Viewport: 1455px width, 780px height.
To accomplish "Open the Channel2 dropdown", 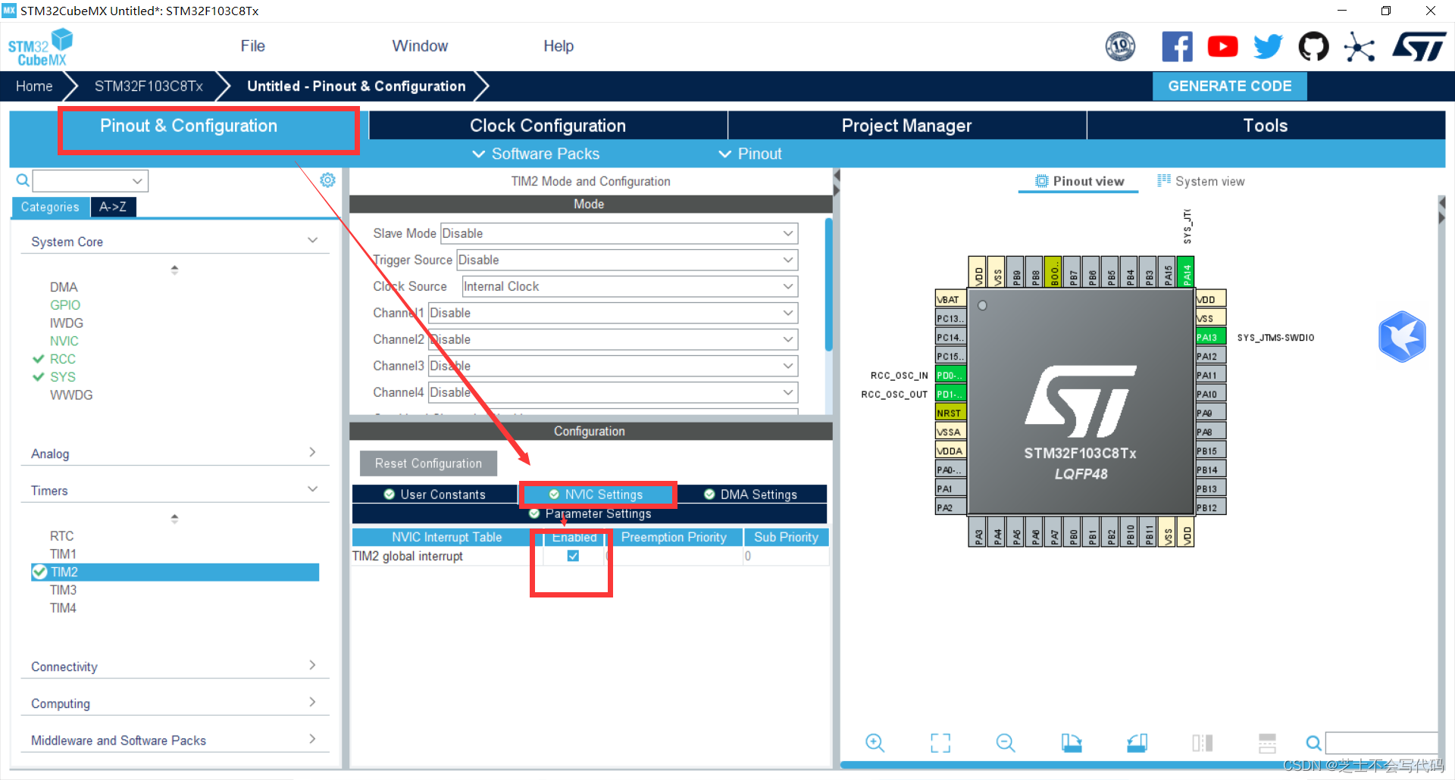I will [612, 339].
